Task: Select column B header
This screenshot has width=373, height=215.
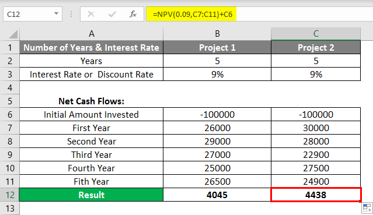Action: (217, 34)
